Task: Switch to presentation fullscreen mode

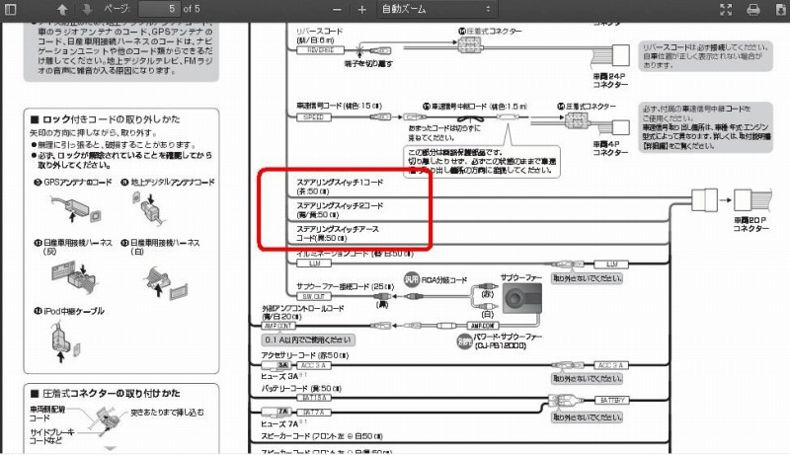Action: point(726,9)
